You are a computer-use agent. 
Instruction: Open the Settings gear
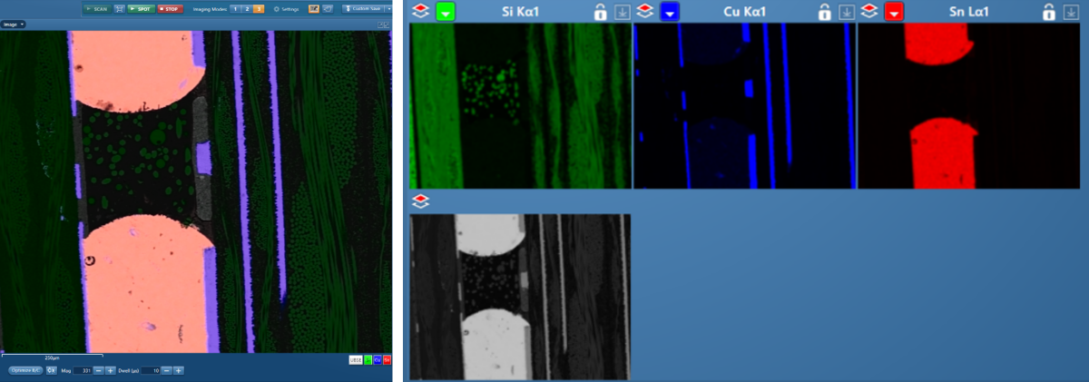click(277, 9)
